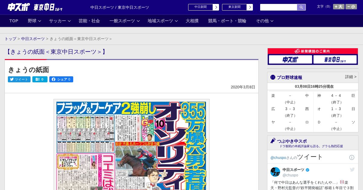Click the Twitter bird icon in tweet
363x190 pixels.
tap(352, 169)
